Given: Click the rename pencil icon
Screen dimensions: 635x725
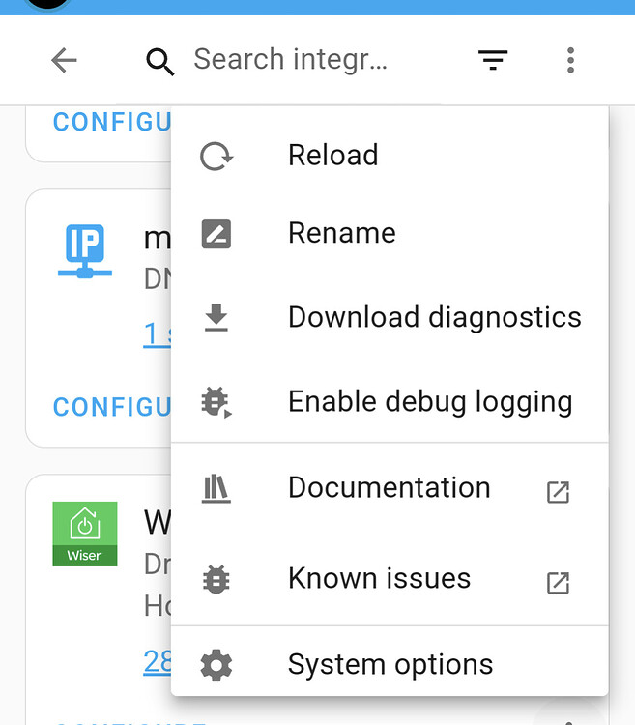Looking at the screenshot, I should coord(216,234).
